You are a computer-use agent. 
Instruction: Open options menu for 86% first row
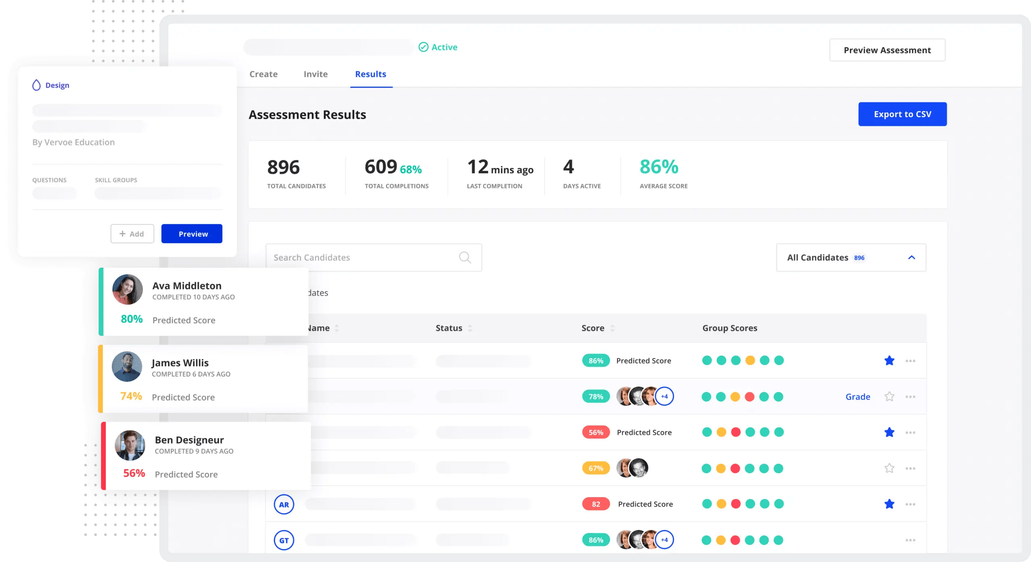point(910,361)
